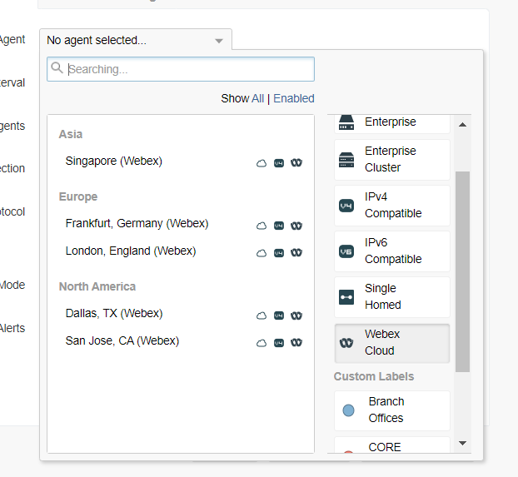Click IPv4 icon on Dallas row
Image resolution: width=518 pixels, height=477 pixels.
coord(279,316)
